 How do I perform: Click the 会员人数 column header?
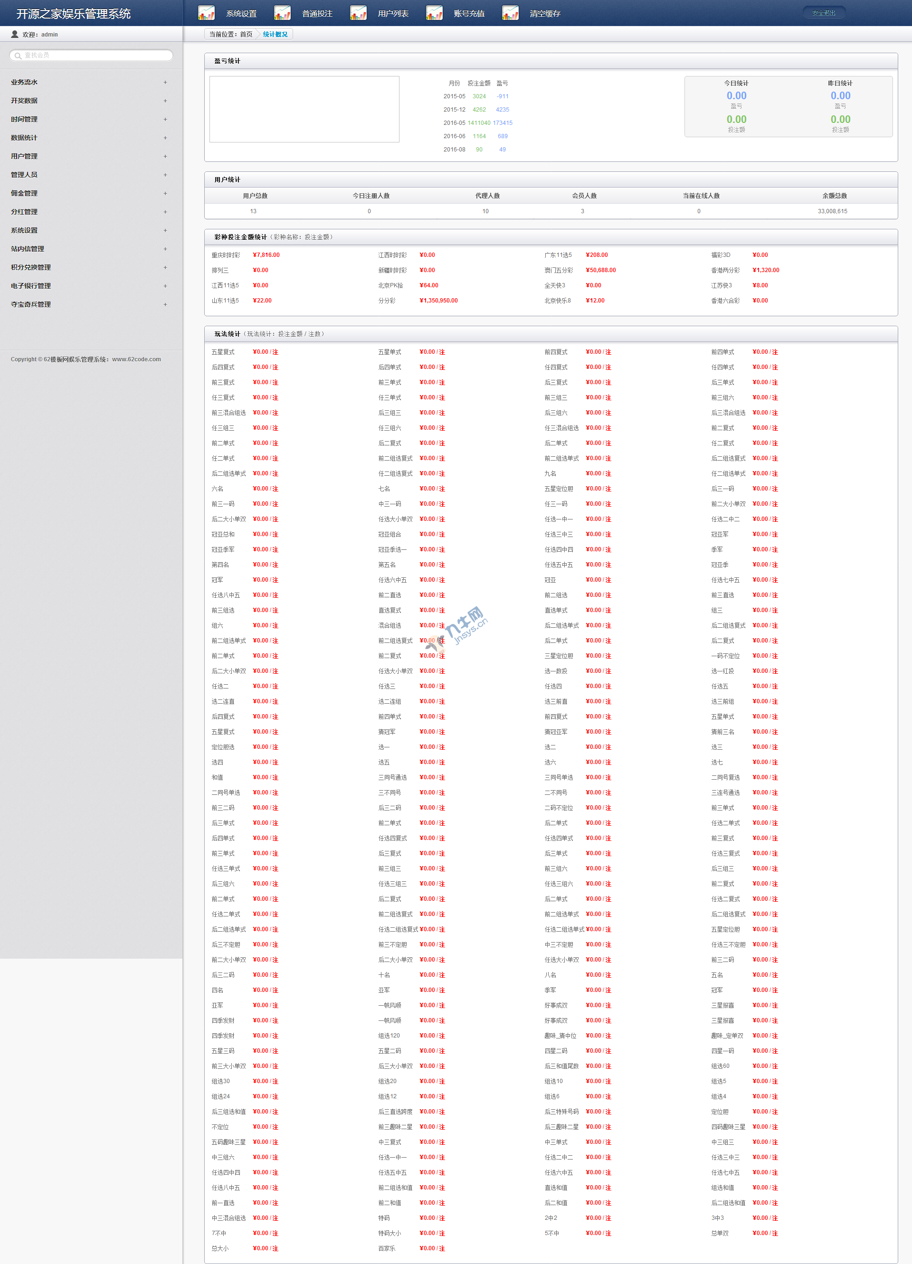click(584, 196)
